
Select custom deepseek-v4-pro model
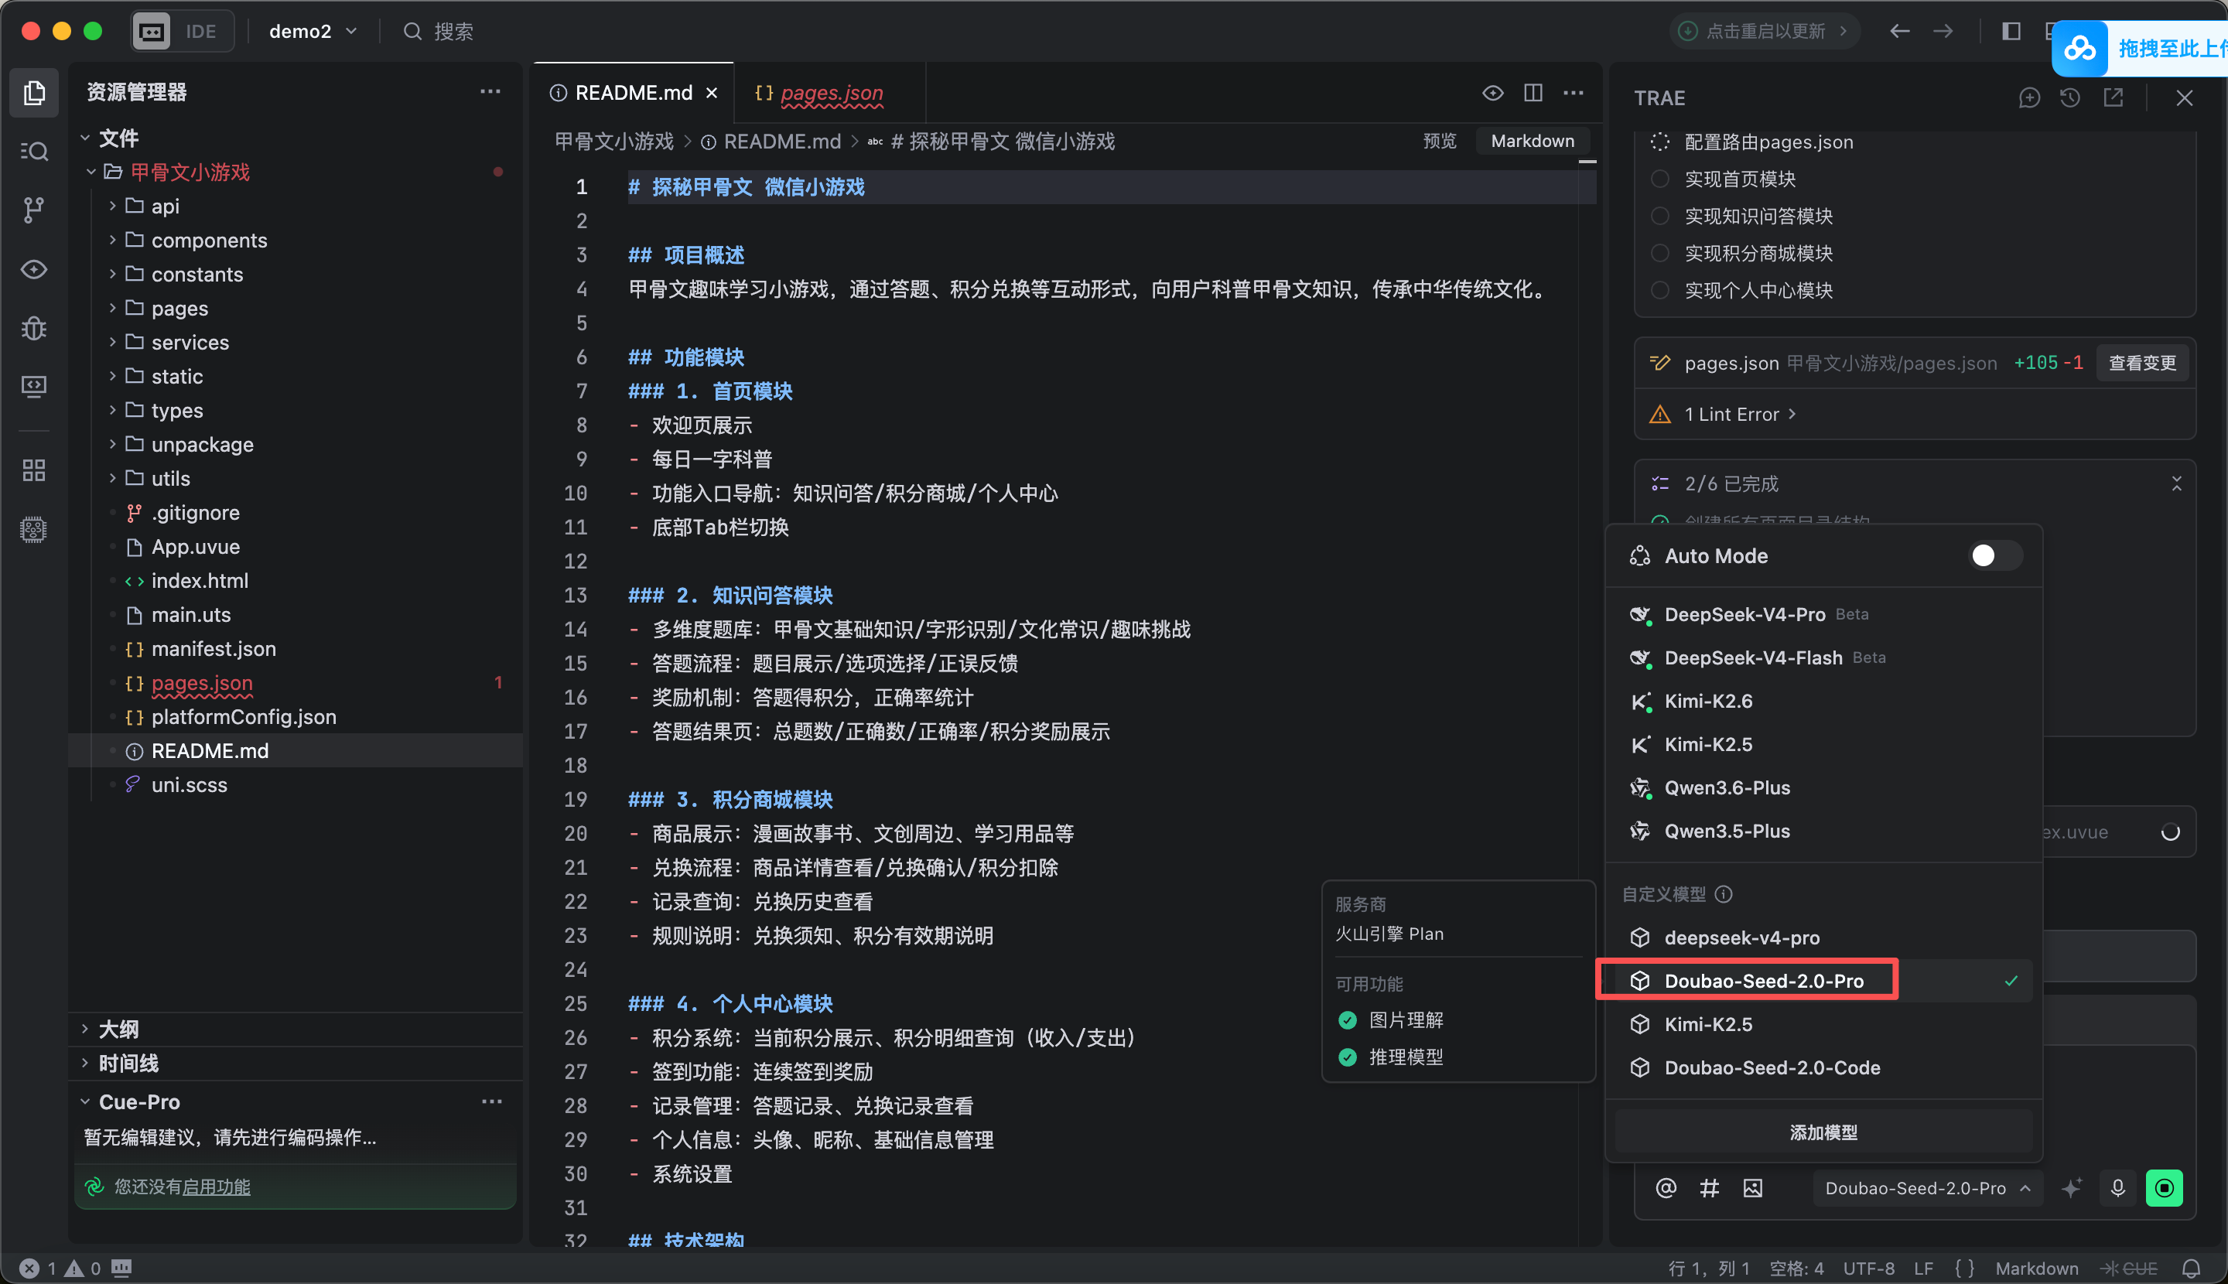click(1824, 937)
